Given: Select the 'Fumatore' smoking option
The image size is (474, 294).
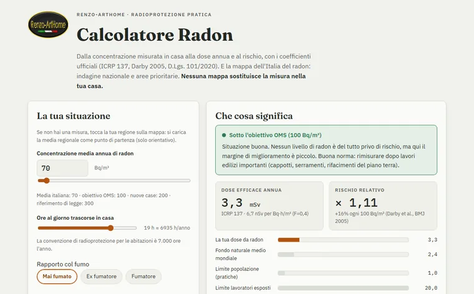Looking at the screenshot, I should (x=143, y=277).
